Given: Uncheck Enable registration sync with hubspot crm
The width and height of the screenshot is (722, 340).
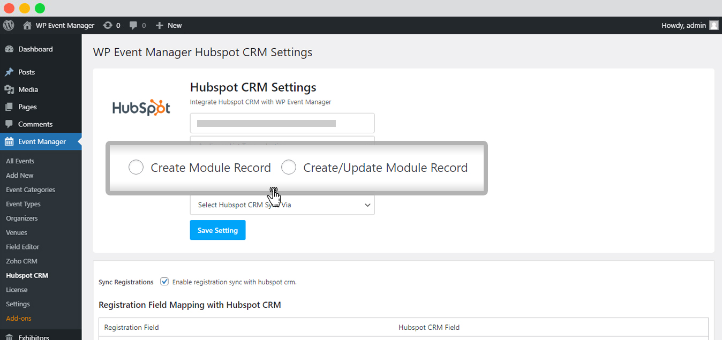Looking at the screenshot, I should click(164, 282).
